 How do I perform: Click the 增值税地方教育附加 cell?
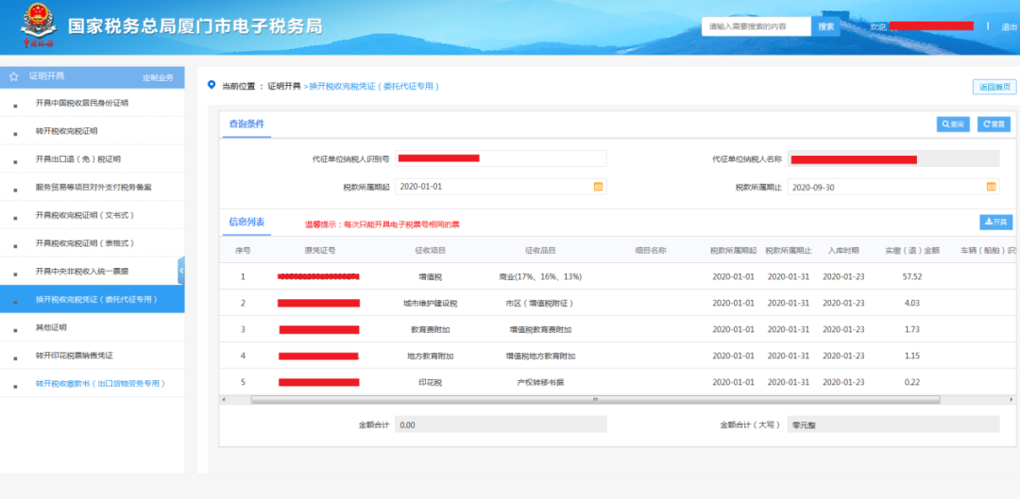pos(540,356)
